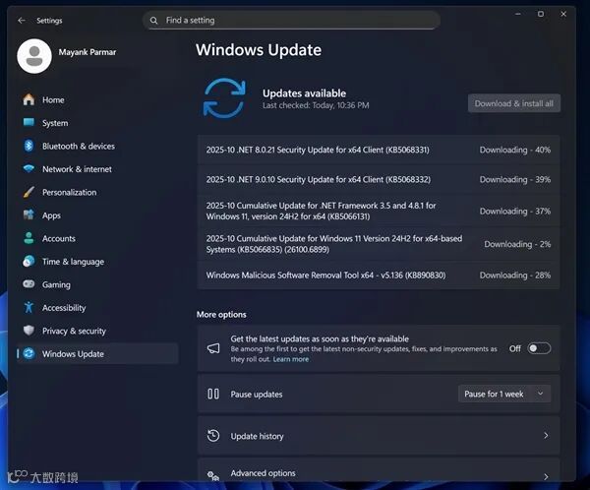590x490 pixels.
Task: Open Home in the sidebar
Action: 53,99
